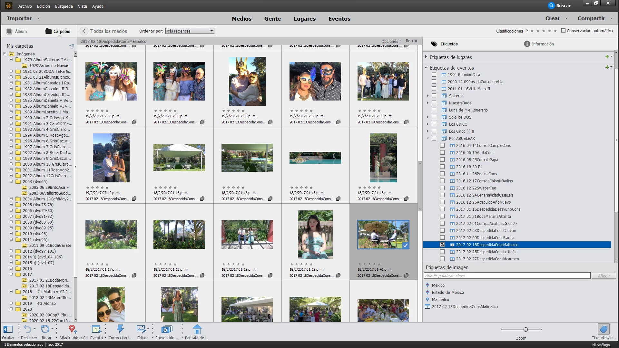The width and height of the screenshot is (619, 348).
Task: Launch the Proyección slideshow icon
Action: point(166,330)
